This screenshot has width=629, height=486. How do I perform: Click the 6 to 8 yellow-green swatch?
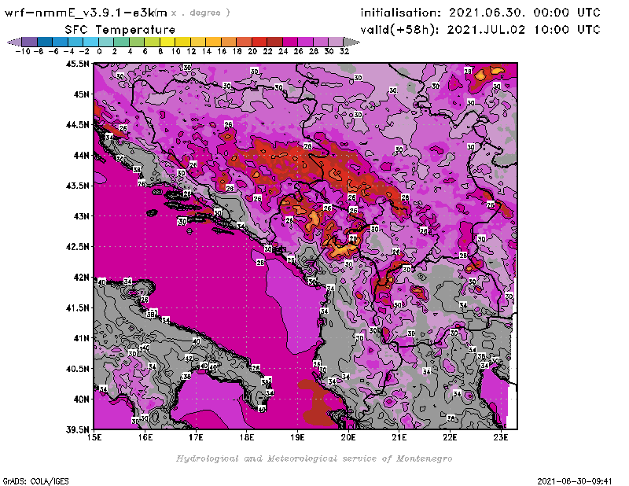coord(152,42)
